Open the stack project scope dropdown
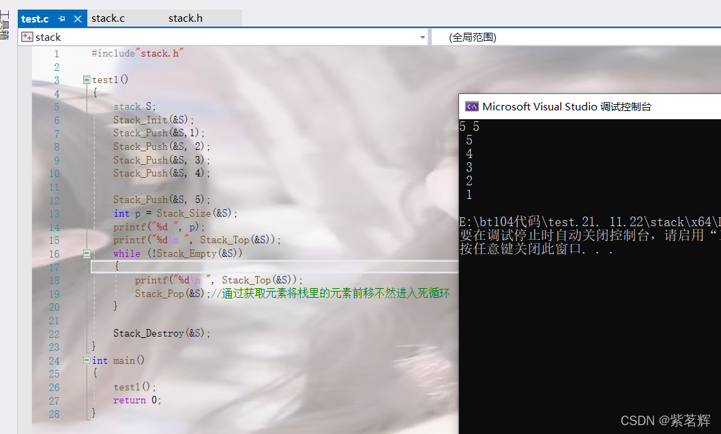This screenshot has height=434, width=721. tap(423, 37)
